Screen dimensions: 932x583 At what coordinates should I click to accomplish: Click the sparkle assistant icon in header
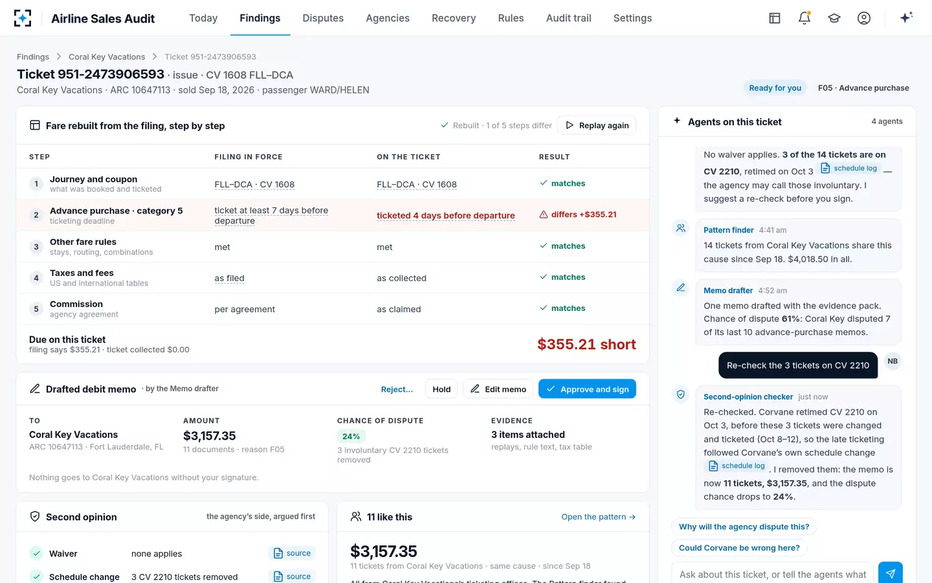(906, 17)
